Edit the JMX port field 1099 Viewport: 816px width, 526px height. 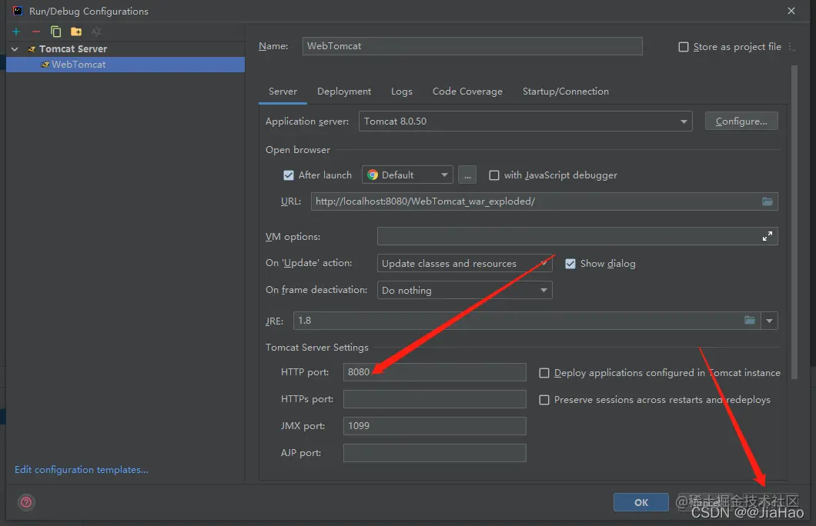tap(434, 426)
